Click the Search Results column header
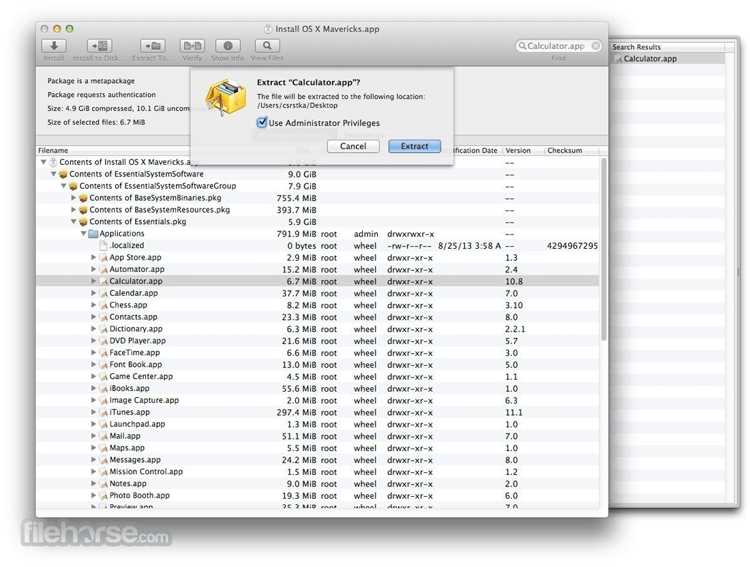 (x=667, y=47)
